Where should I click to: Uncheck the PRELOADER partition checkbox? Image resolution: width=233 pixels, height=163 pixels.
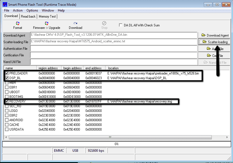(7, 73)
